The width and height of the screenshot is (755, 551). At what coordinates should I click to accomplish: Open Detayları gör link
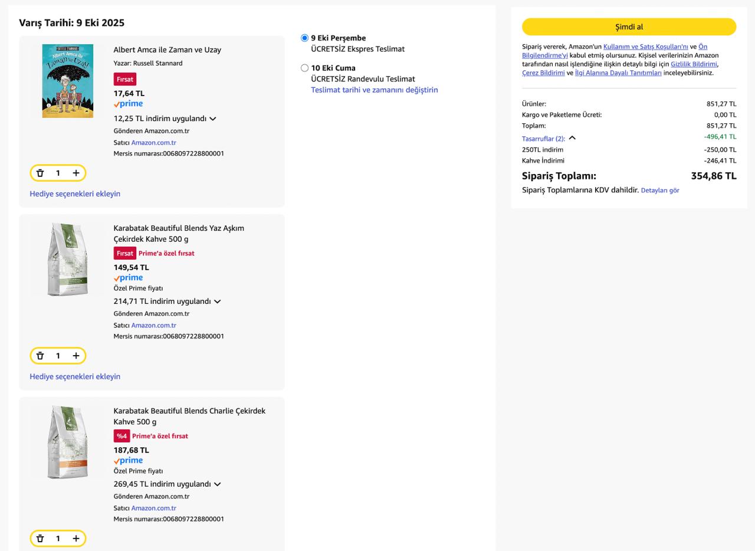660,191
